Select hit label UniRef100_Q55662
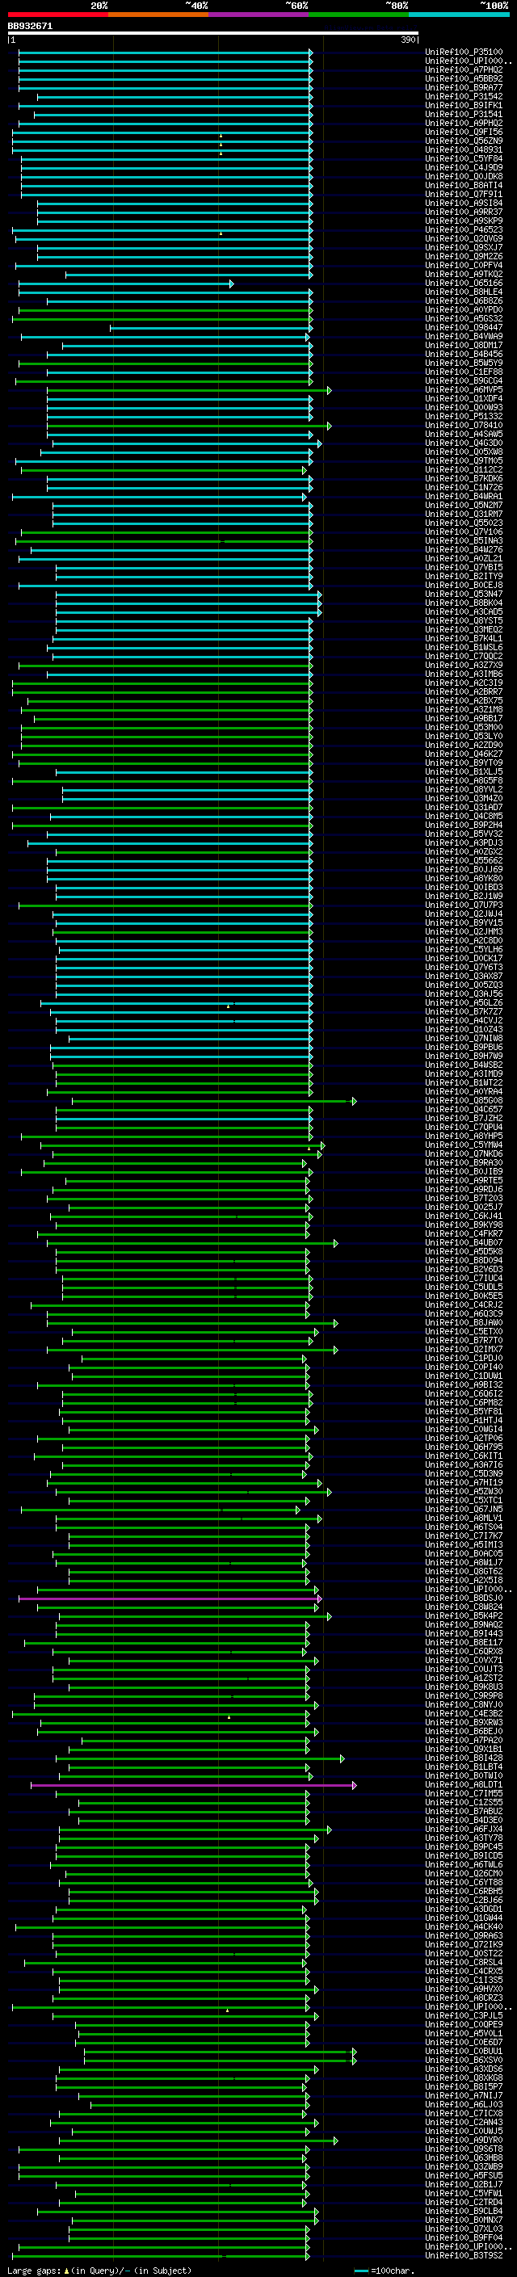Screen dimensions: 517x2277 [x=464, y=861]
